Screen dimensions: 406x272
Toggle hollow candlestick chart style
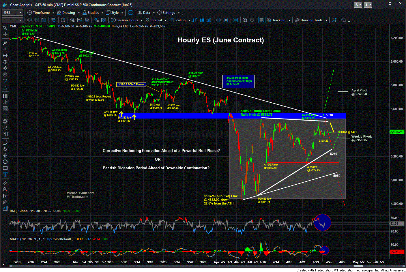209,20
